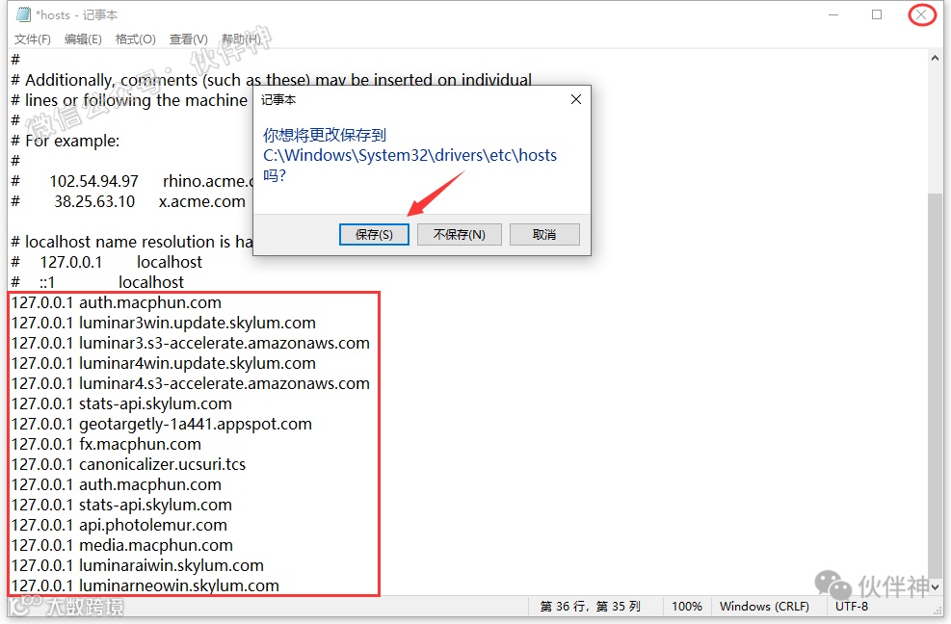The height and width of the screenshot is (624, 951).
Task: Click the luminarneowin.skylum.com line
Action: [x=145, y=585]
